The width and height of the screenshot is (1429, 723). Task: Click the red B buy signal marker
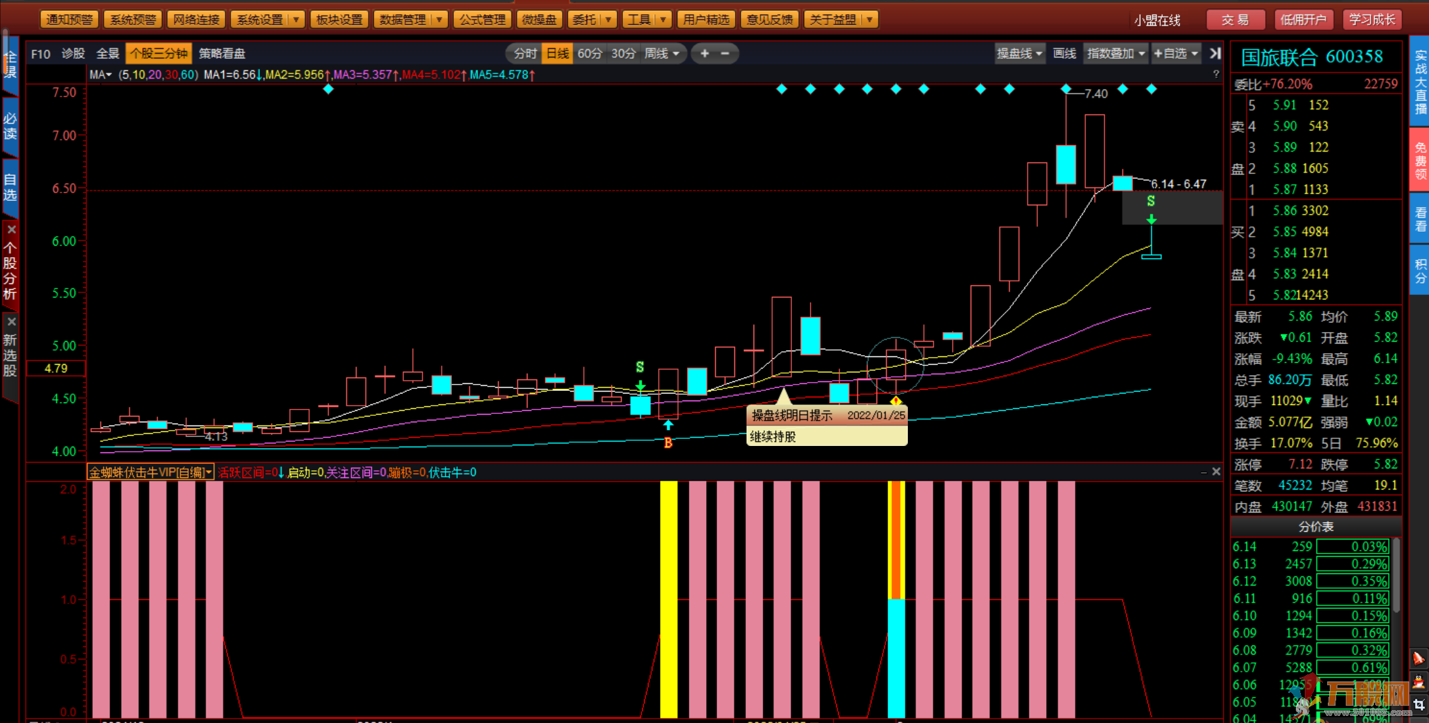[x=668, y=443]
